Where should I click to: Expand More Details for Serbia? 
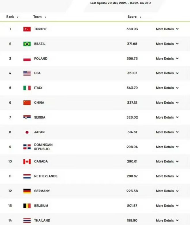click(x=167, y=117)
